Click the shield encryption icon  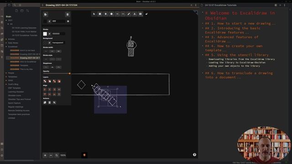click(x=84, y=155)
